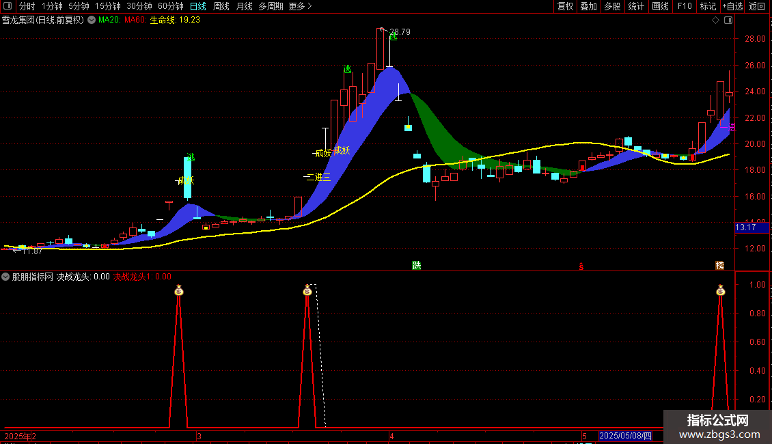Screen dimensions: 772x444
Task: Click the panel layout icon at top-left
Action: (x=8, y=6)
